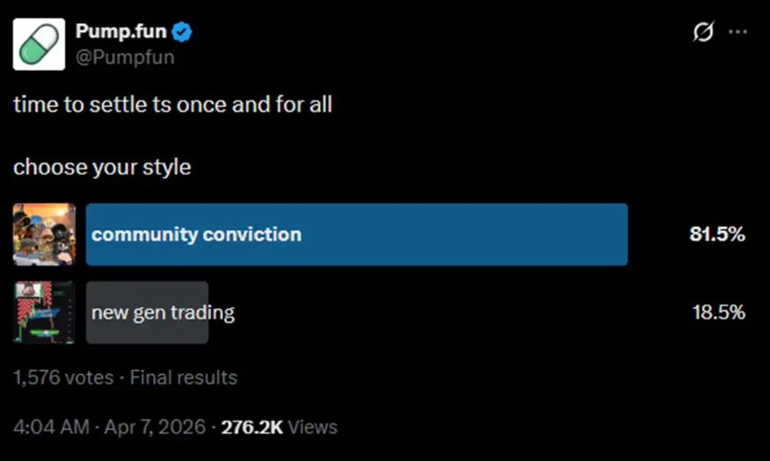The height and width of the screenshot is (461, 770).
Task: Click the 'choose your style' text line
Action: (x=102, y=167)
